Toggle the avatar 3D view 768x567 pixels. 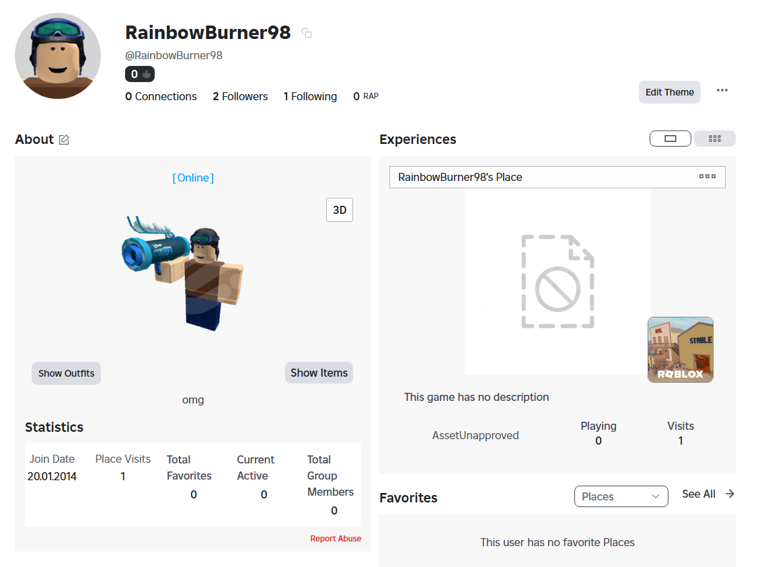coord(340,210)
